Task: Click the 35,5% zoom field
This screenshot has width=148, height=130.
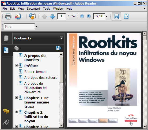Action: [x=99, y=16]
